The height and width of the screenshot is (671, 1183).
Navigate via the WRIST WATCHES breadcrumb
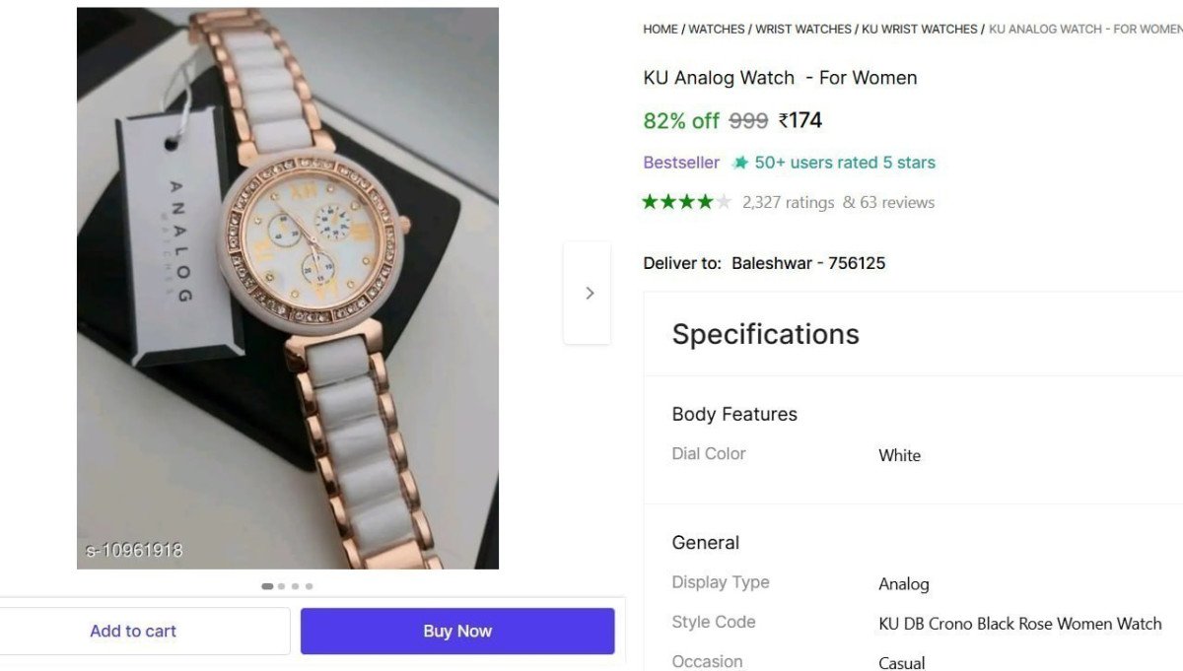(802, 29)
